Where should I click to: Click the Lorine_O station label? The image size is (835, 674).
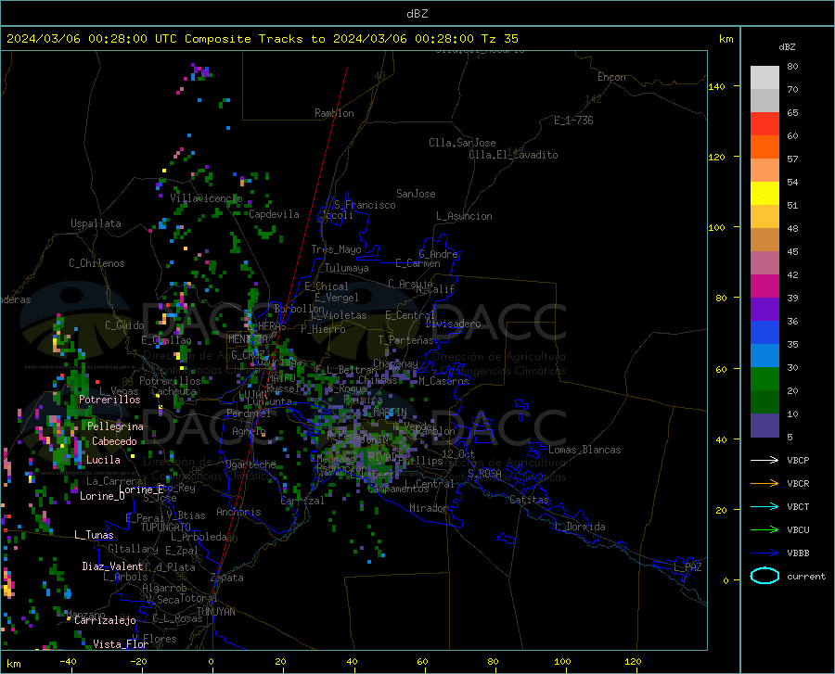coord(102,496)
